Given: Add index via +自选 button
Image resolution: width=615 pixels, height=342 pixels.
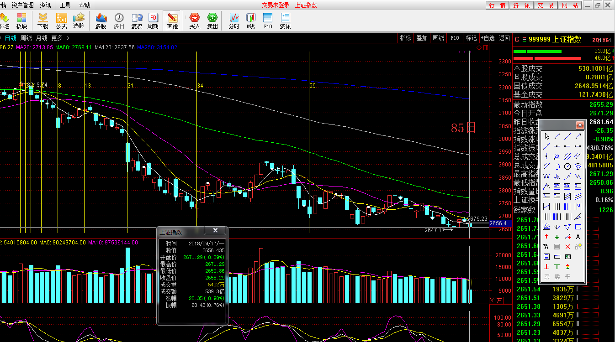Looking at the screenshot, I should (487, 38).
